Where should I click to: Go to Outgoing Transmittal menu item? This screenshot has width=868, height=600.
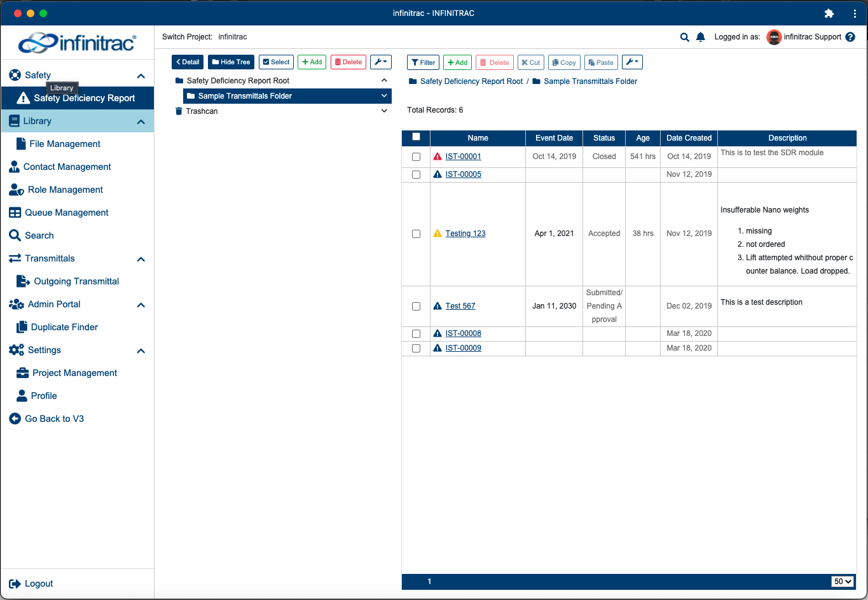pyautogui.click(x=78, y=281)
